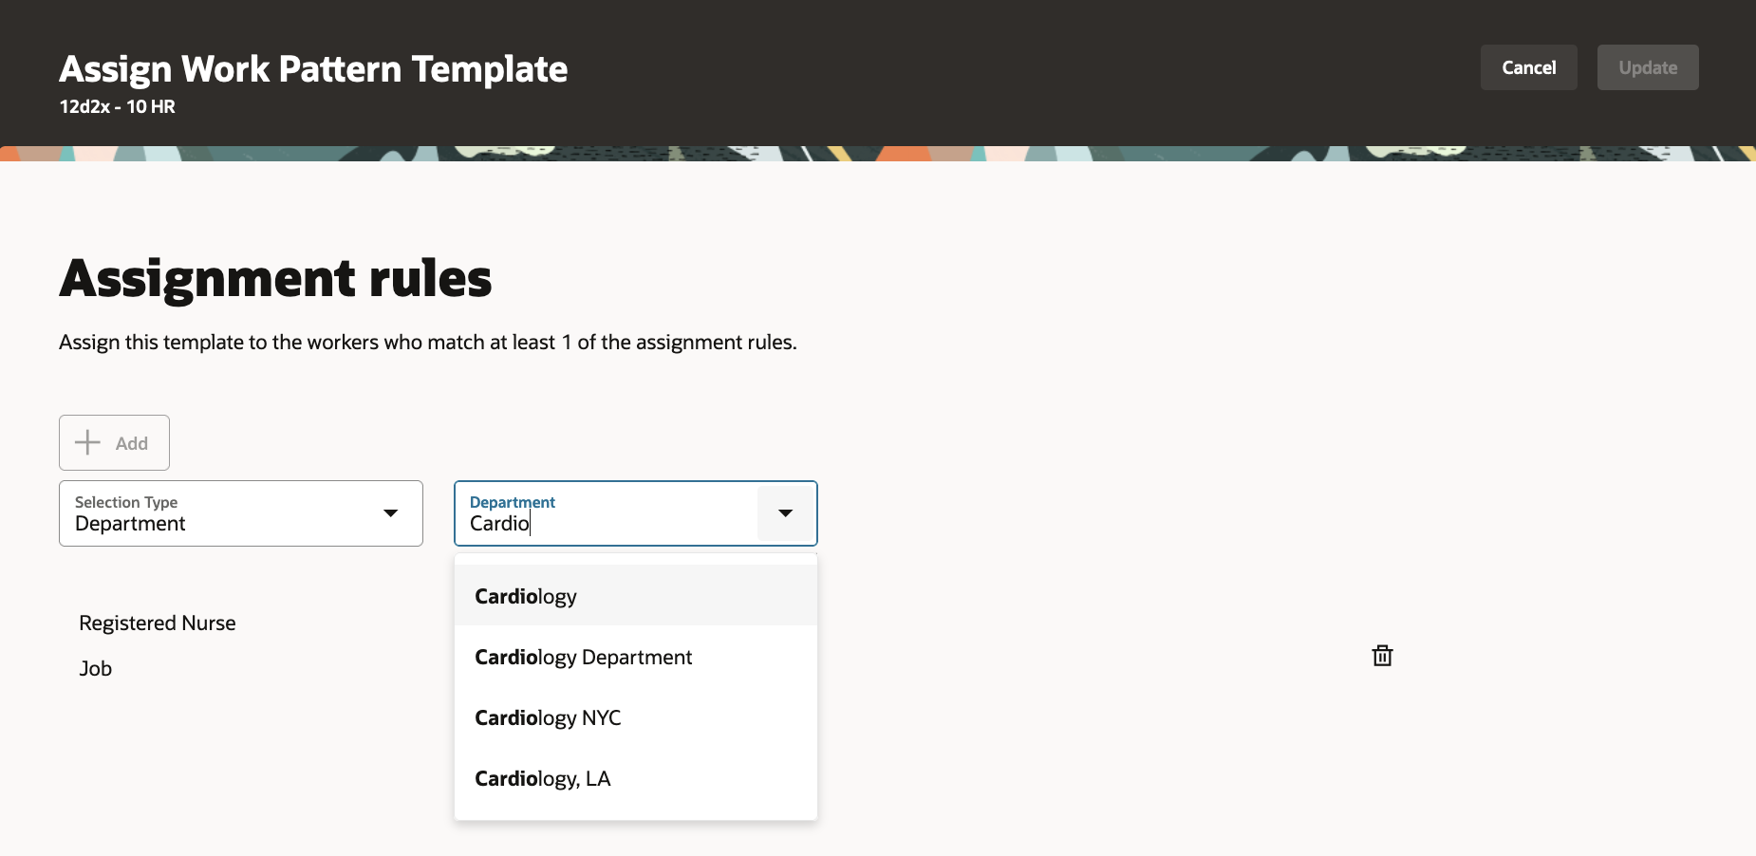1756x856 pixels.
Task: Click the greyed-out Update button
Action: pos(1648,67)
